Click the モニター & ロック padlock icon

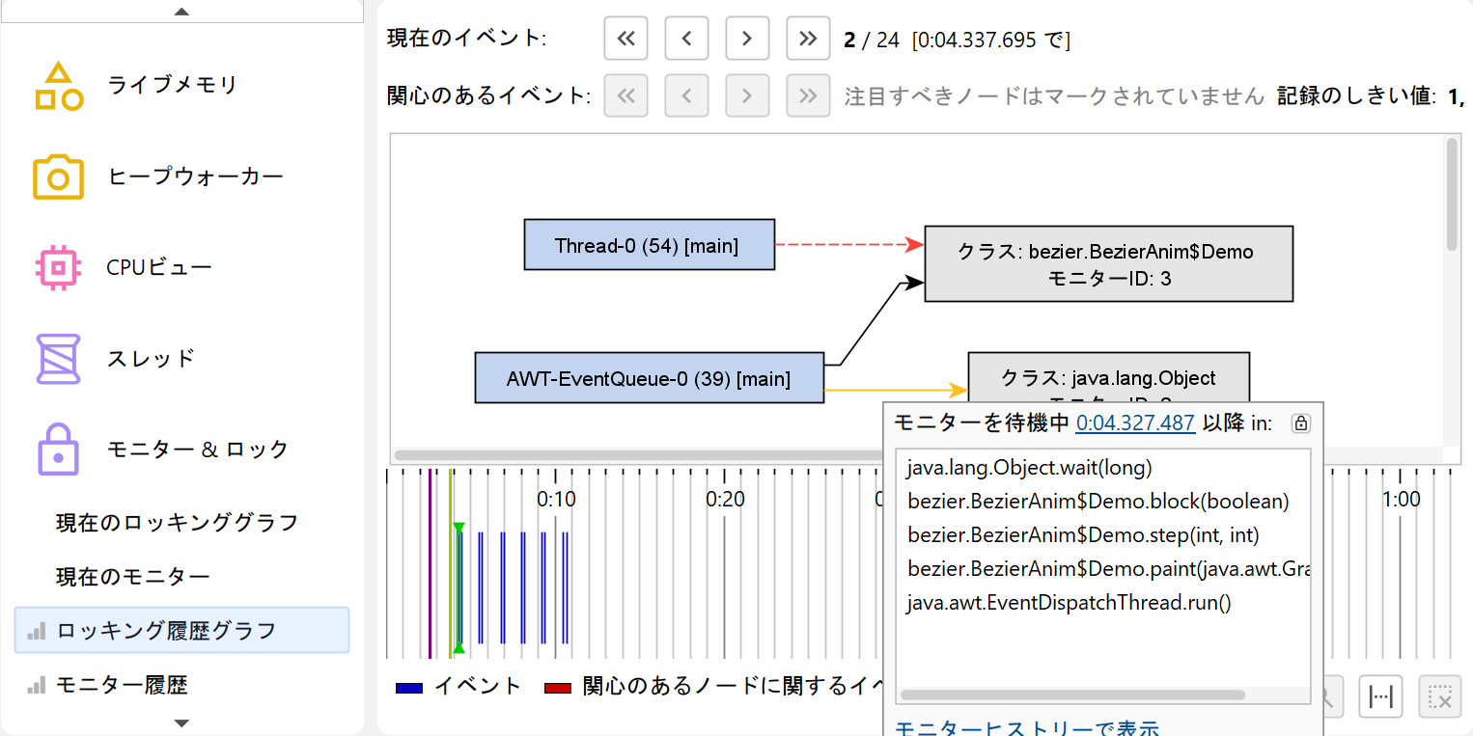59,449
